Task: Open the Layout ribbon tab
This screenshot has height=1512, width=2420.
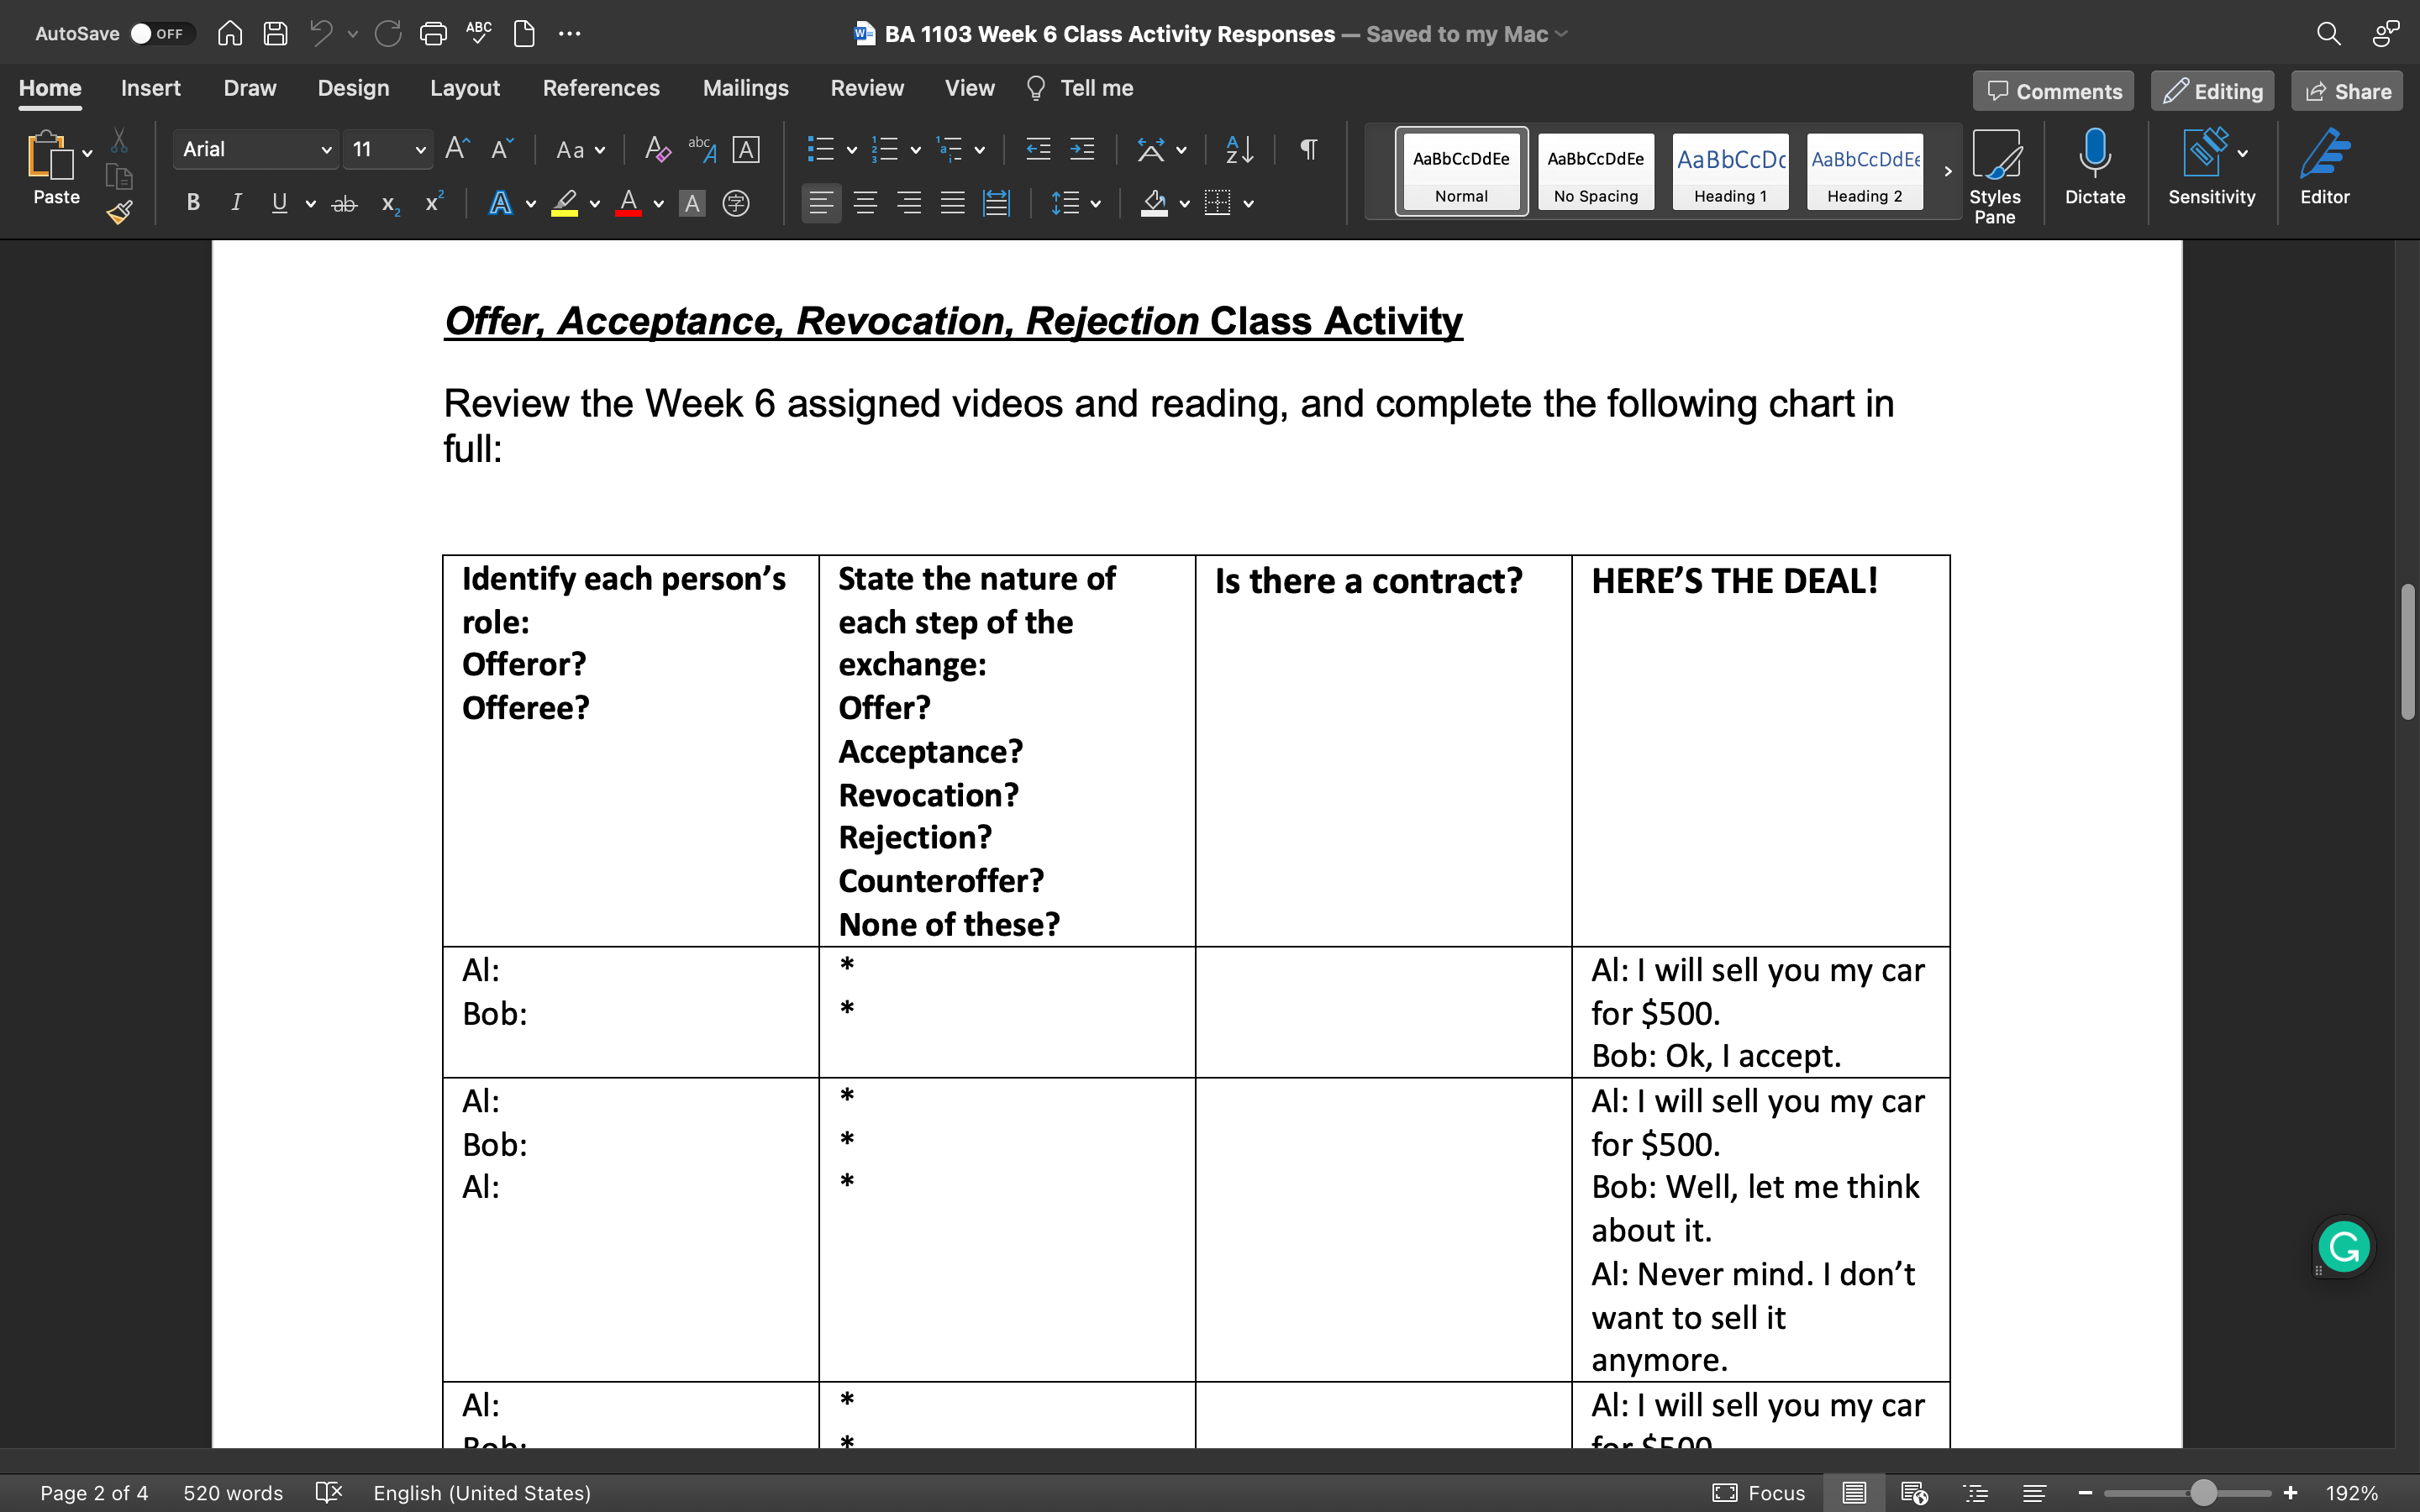Action: (x=464, y=88)
